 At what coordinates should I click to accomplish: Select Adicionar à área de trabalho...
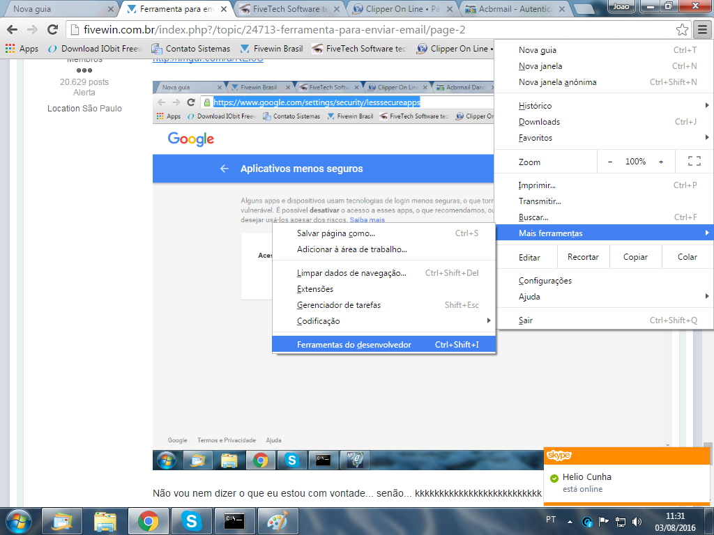click(x=384, y=249)
